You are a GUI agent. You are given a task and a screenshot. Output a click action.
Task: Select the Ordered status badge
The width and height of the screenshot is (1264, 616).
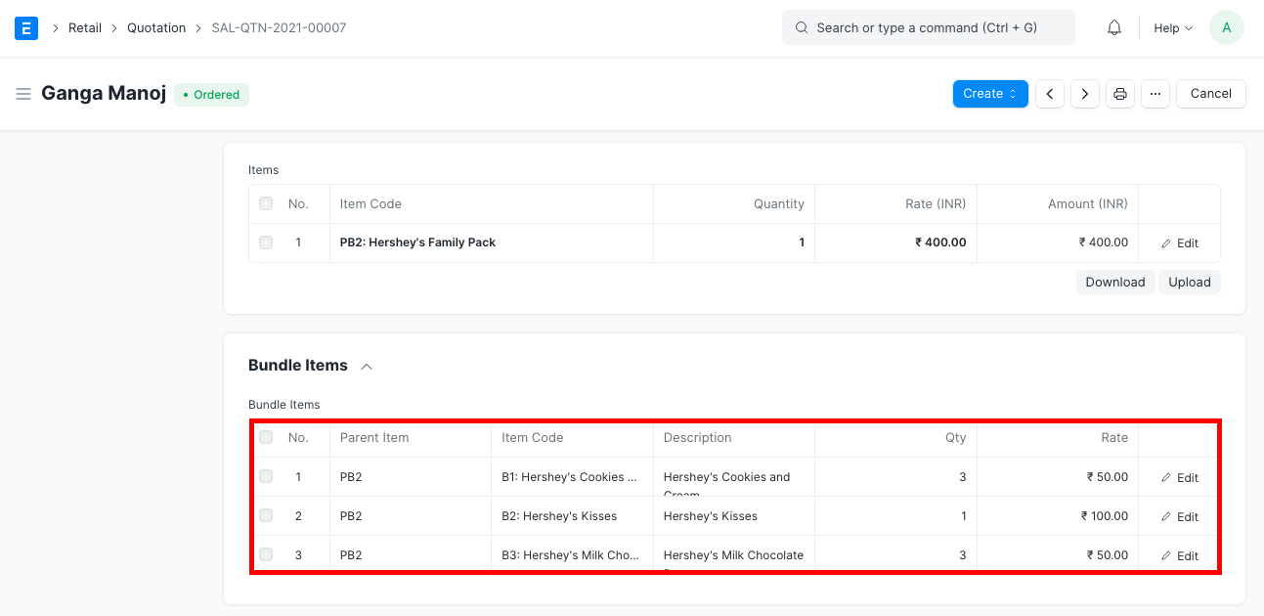tap(212, 95)
